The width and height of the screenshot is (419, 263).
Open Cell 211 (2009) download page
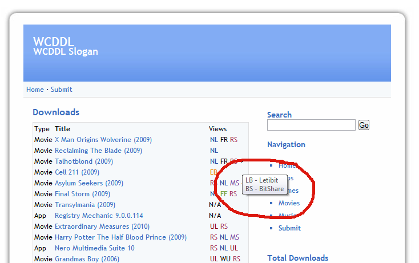click(x=76, y=172)
